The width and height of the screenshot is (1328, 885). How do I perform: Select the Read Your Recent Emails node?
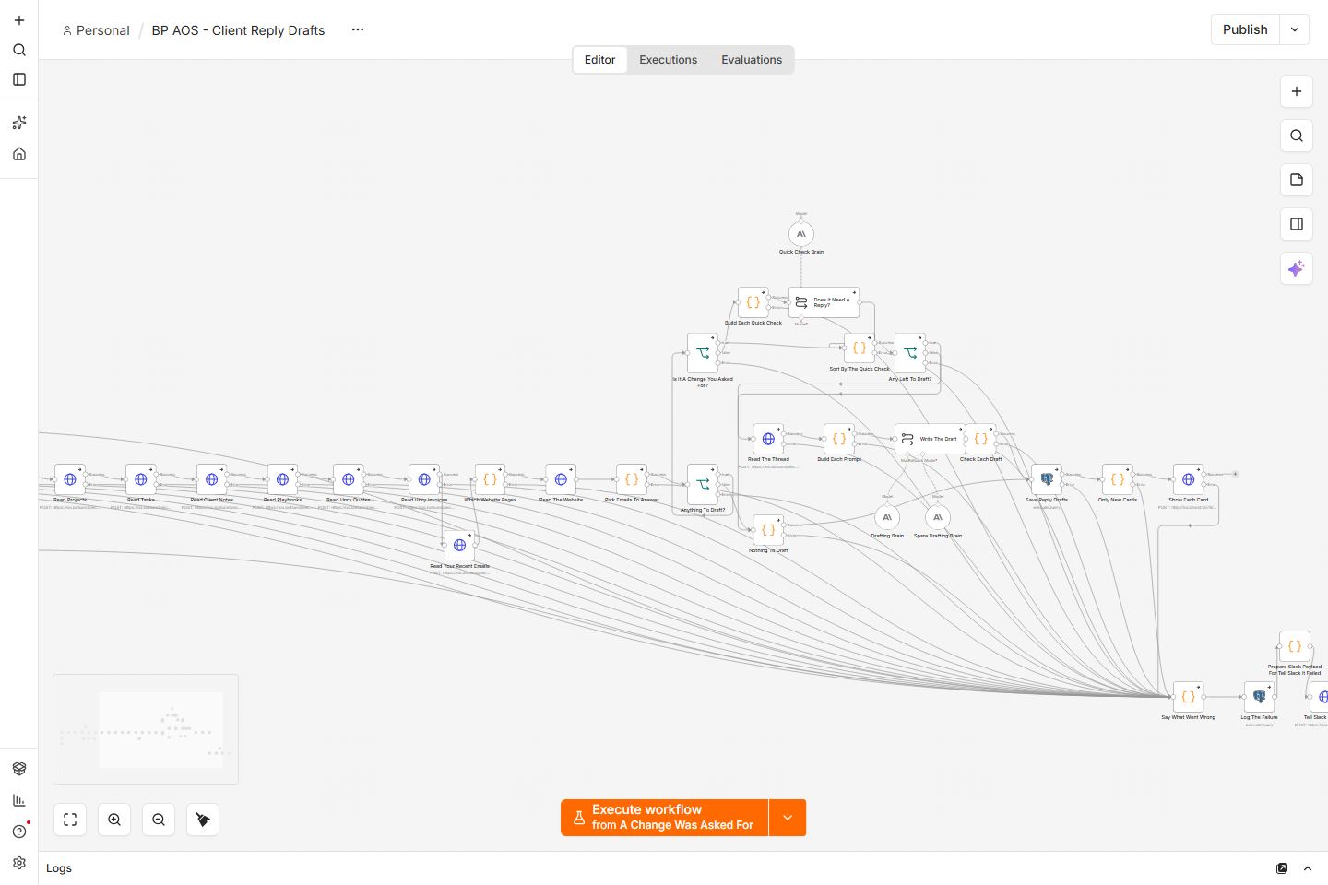tap(459, 546)
